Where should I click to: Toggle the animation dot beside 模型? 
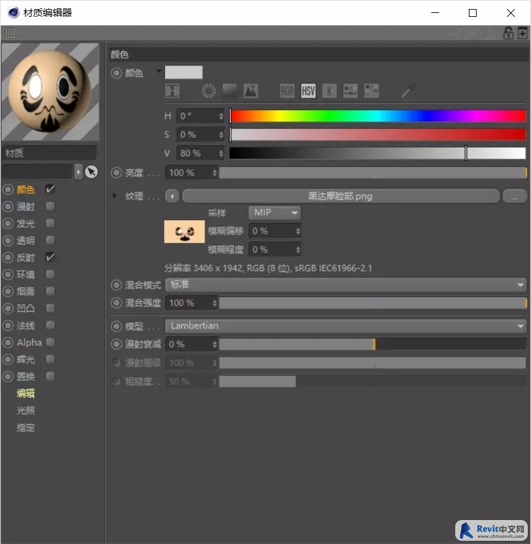click(116, 326)
